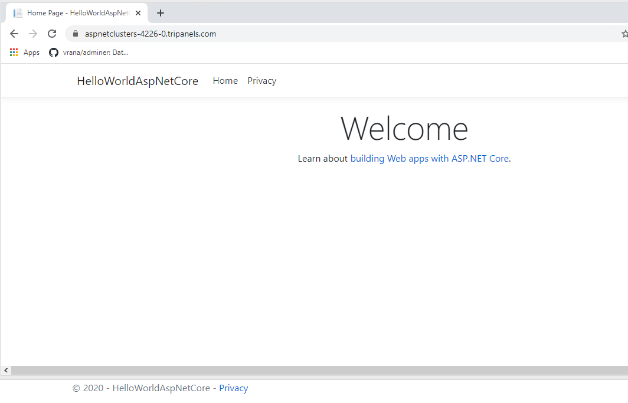Open the Apps grid bookmark shortcut
This screenshot has width=628, height=403.
(25, 53)
